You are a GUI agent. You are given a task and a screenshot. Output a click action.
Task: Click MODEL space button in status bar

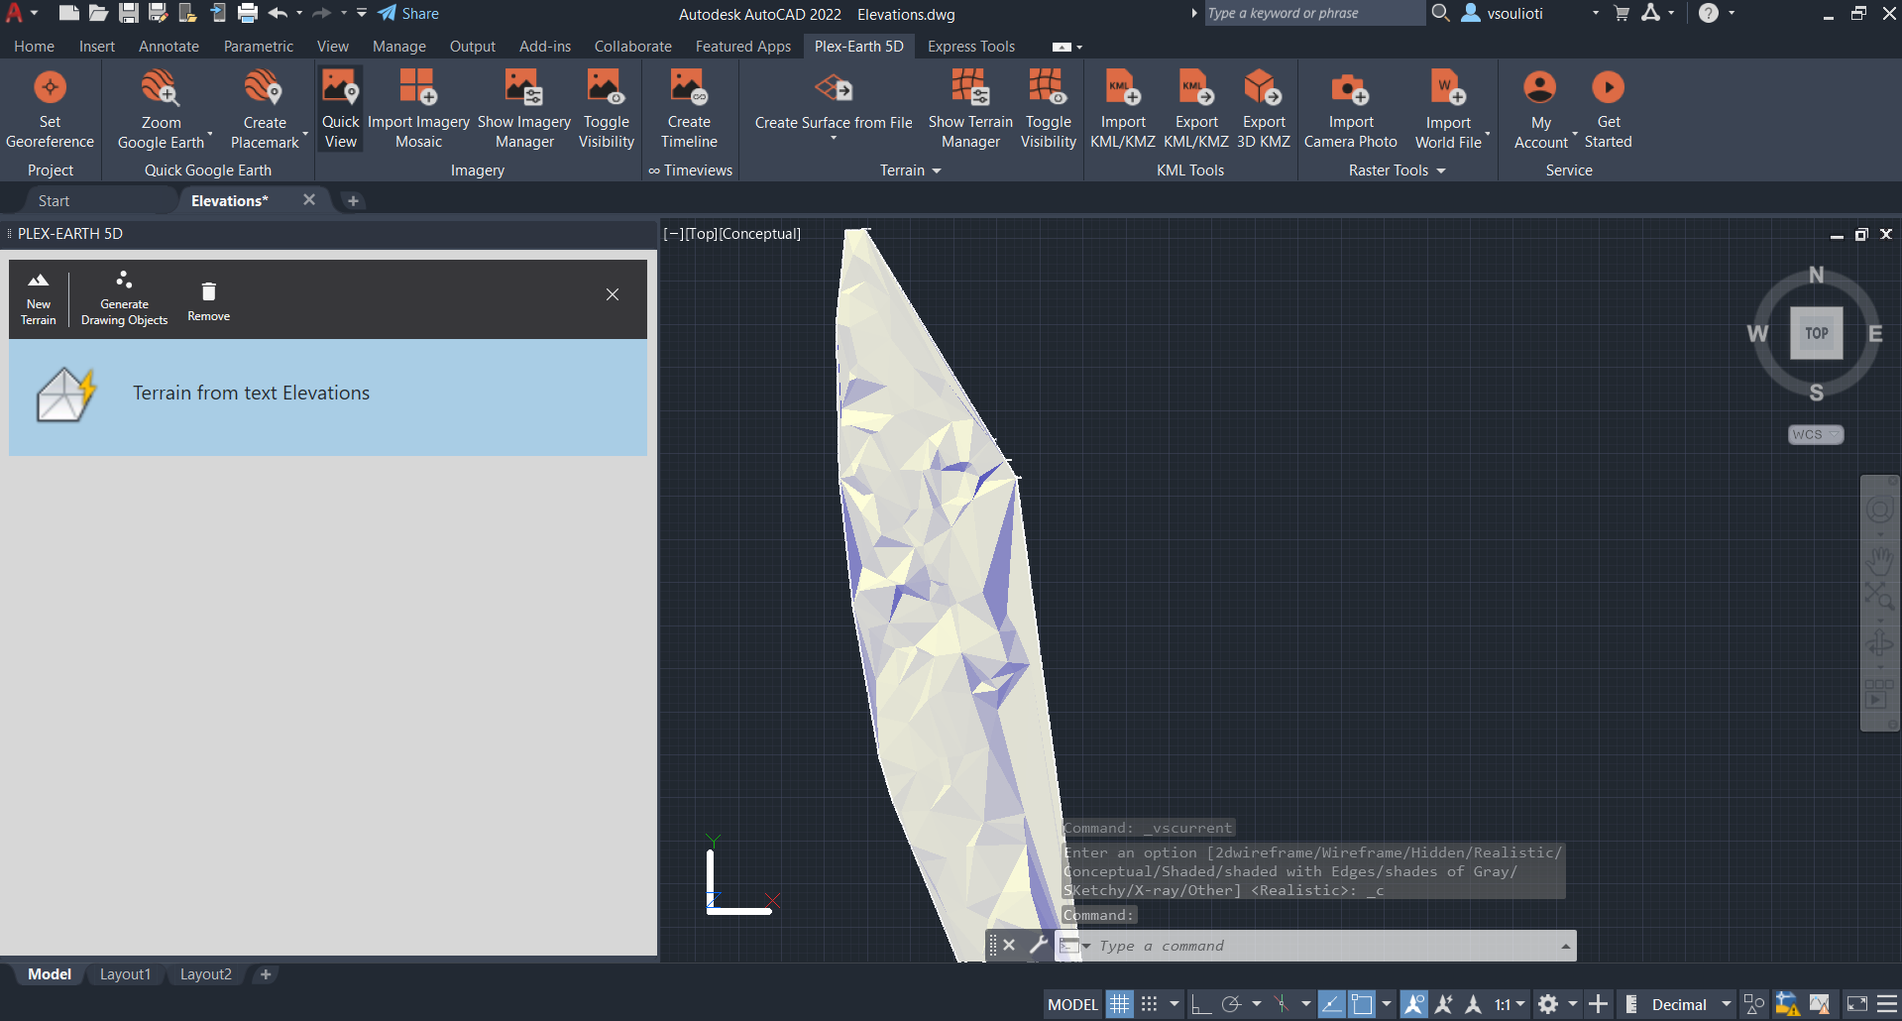1072,1004
